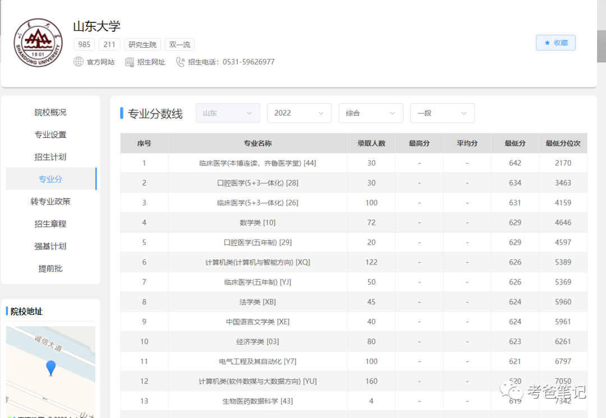The width and height of the screenshot is (606, 418).
Task: Click the 山东大学 title
Action: coord(97,26)
